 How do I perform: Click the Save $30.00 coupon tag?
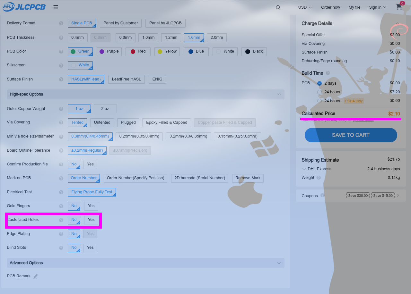[x=358, y=196]
